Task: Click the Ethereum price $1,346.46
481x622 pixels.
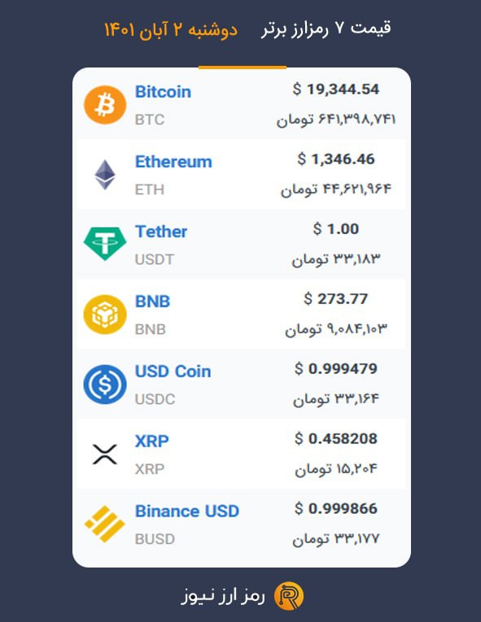Action: [336, 159]
